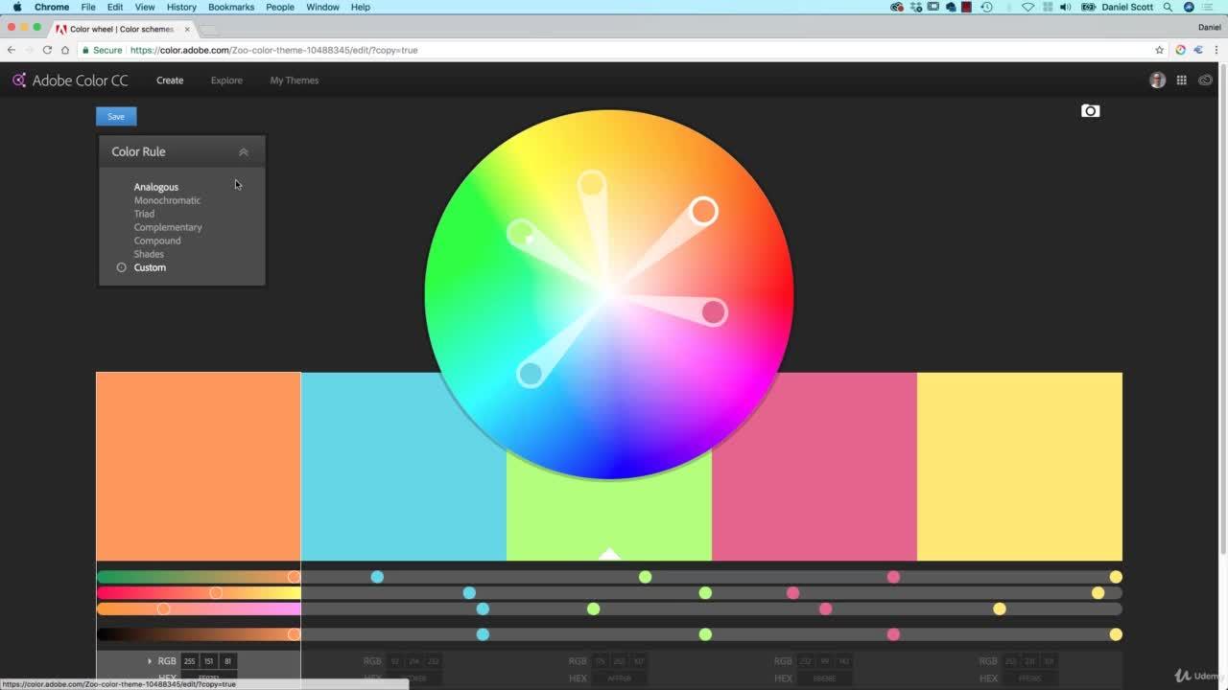
Task: Switch to the Explore tab
Action: coord(226,80)
